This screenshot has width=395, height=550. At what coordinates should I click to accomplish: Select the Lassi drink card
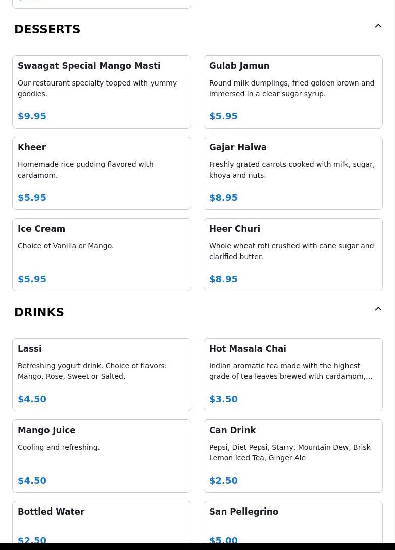coord(102,374)
